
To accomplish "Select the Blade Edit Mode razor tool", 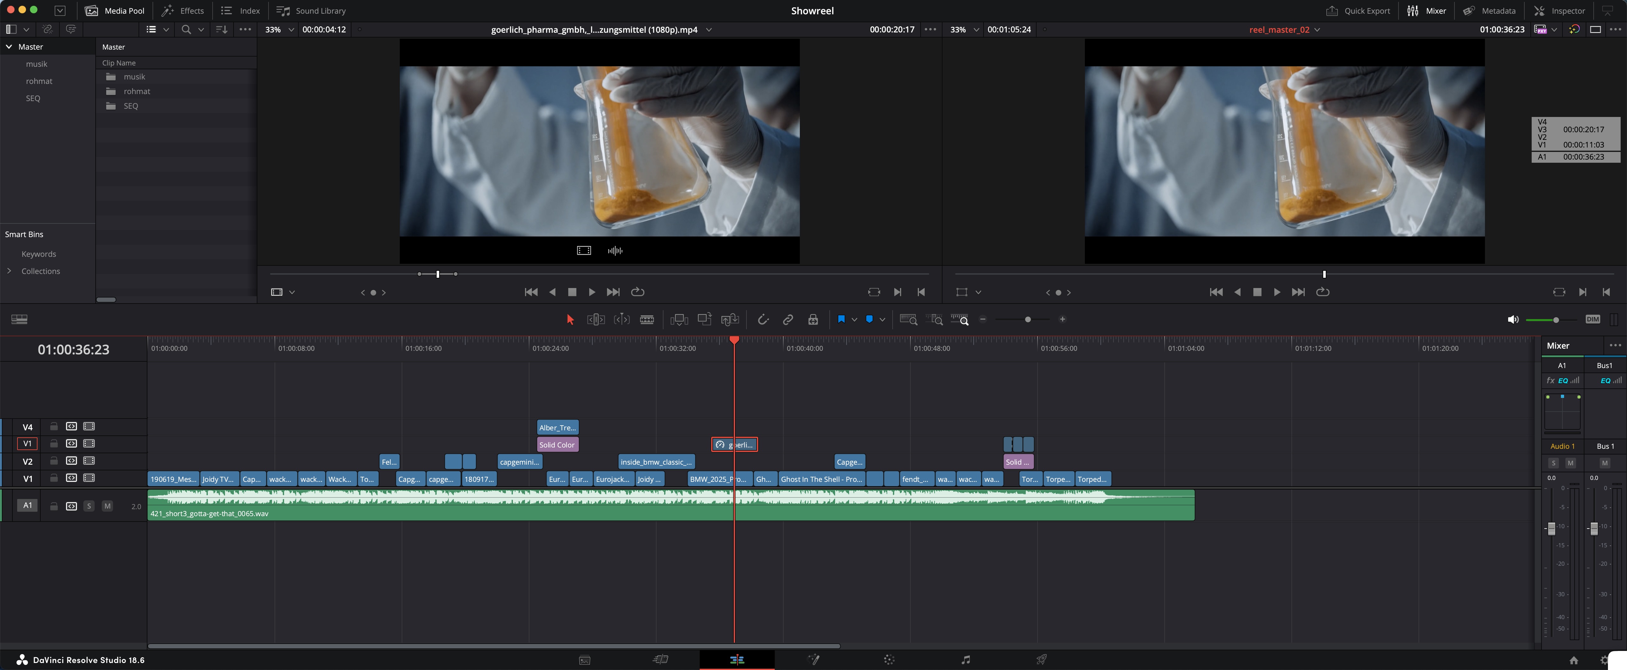I will click(647, 319).
